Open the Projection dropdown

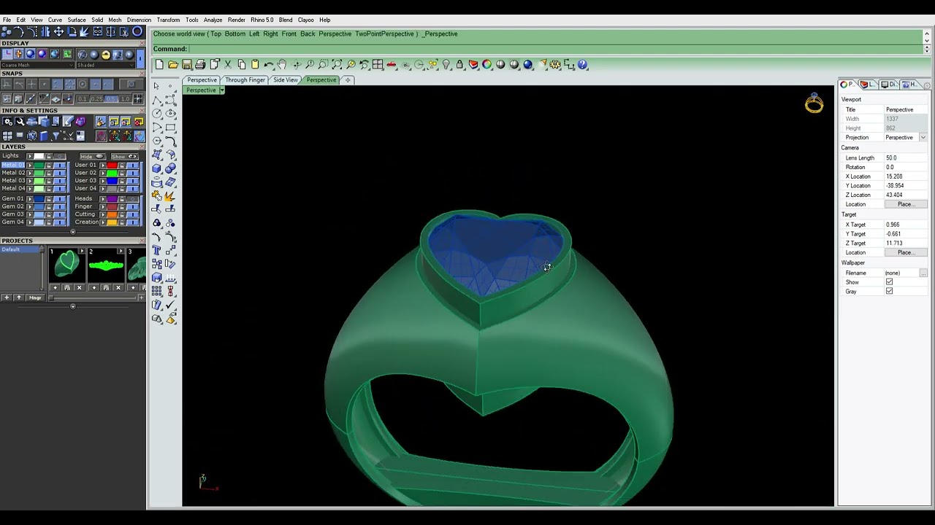[923, 138]
